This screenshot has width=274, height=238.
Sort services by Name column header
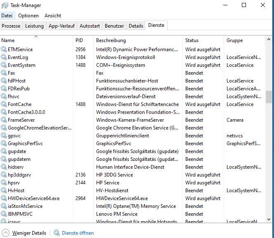click(x=36, y=40)
